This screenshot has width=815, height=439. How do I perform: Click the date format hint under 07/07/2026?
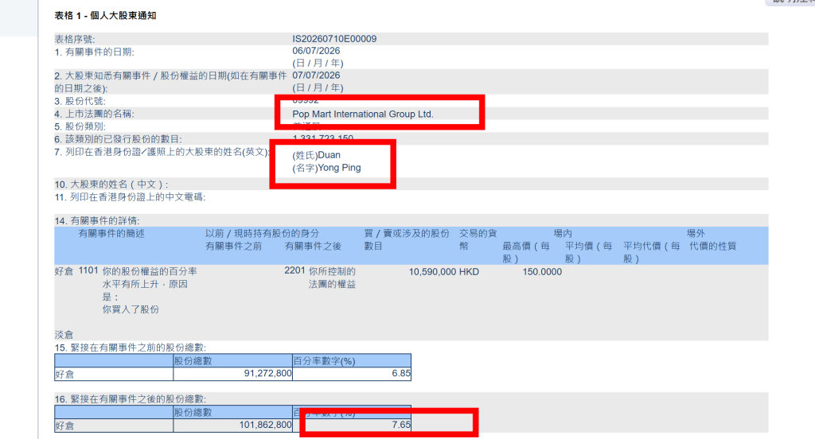point(318,87)
